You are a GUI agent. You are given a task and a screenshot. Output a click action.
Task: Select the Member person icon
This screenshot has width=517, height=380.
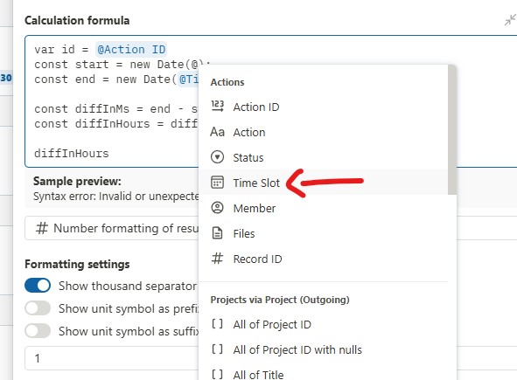(x=217, y=208)
